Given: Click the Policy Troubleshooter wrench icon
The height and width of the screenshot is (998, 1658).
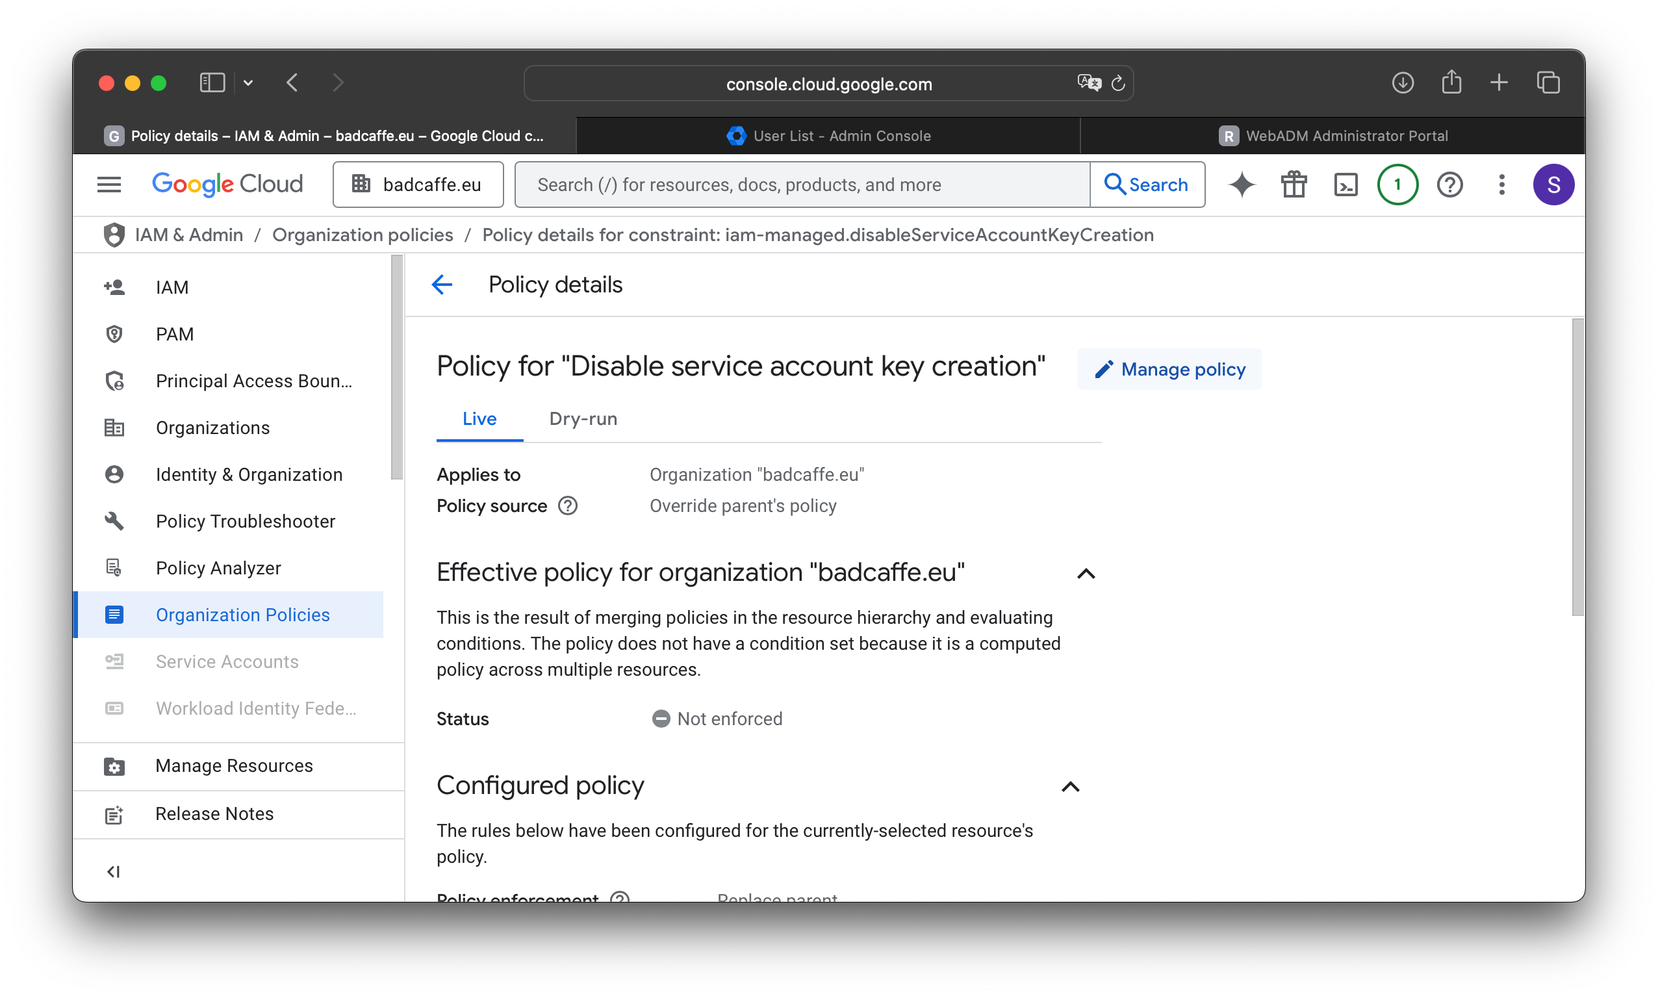Looking at the screenshot, I should point(114,521).
